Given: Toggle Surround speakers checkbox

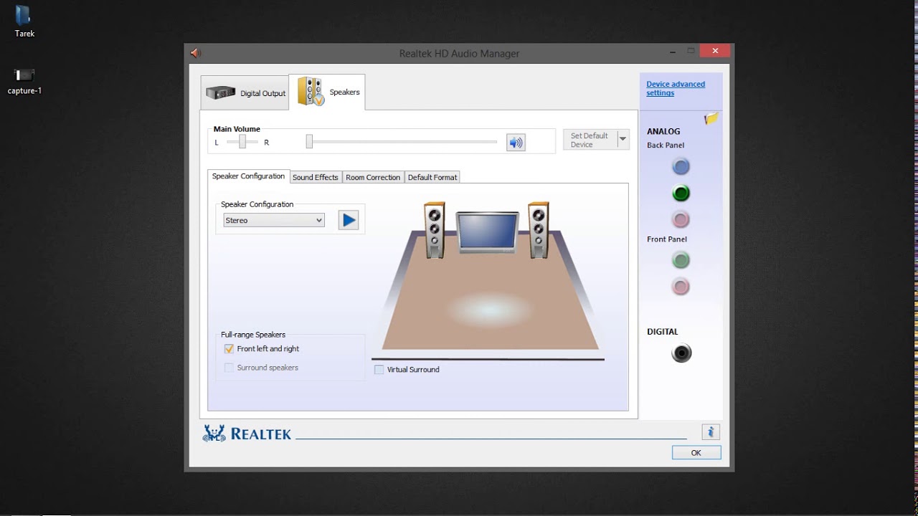Looking at the screenshot, I should click(229, 368).
